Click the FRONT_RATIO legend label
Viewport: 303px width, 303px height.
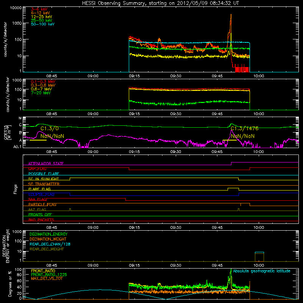click(43, 271)
